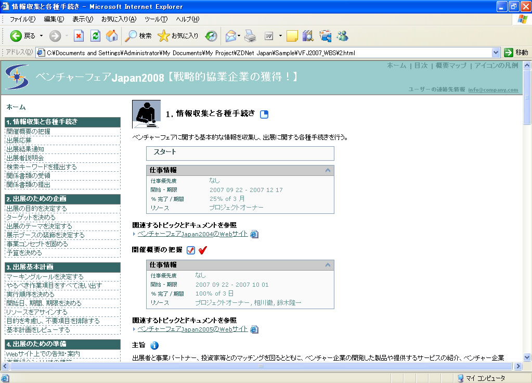Screen dimensions: 532x383
Task: Open the ベンチャーフェアJapan2005のWebサイト link
Action: 192,329
